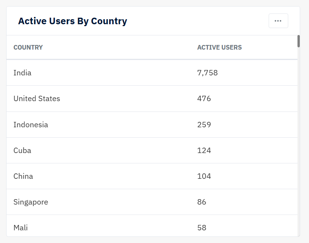Click the 86 value beside Singapore

(202, 202)
